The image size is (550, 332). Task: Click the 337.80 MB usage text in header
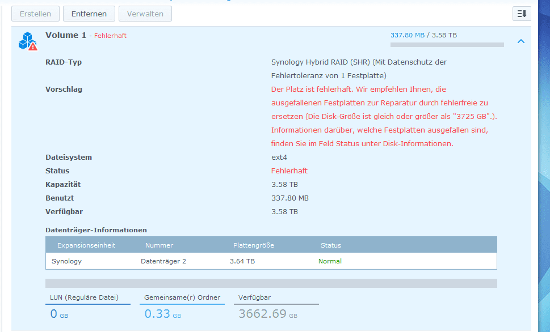(x=407, y=35)
